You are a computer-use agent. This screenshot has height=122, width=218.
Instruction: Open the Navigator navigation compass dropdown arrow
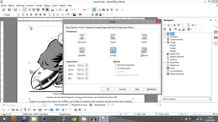172,25
